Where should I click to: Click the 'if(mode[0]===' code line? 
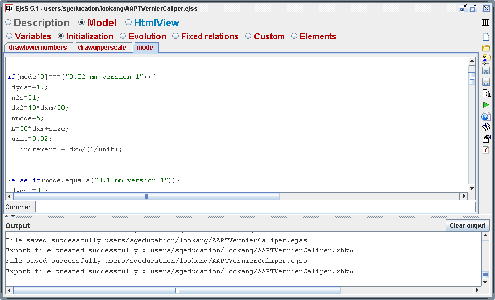point(82,77)
